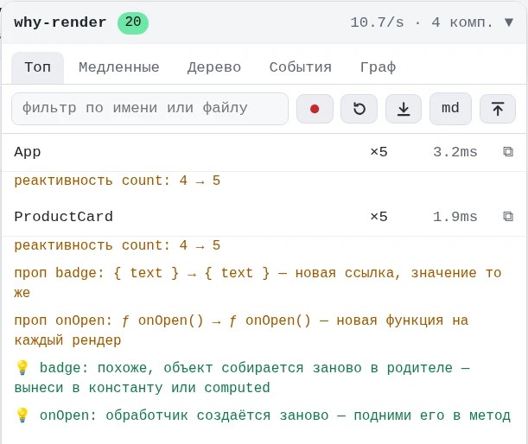
Task: Open the Топ tab
Action: click(x=38, y=67)
